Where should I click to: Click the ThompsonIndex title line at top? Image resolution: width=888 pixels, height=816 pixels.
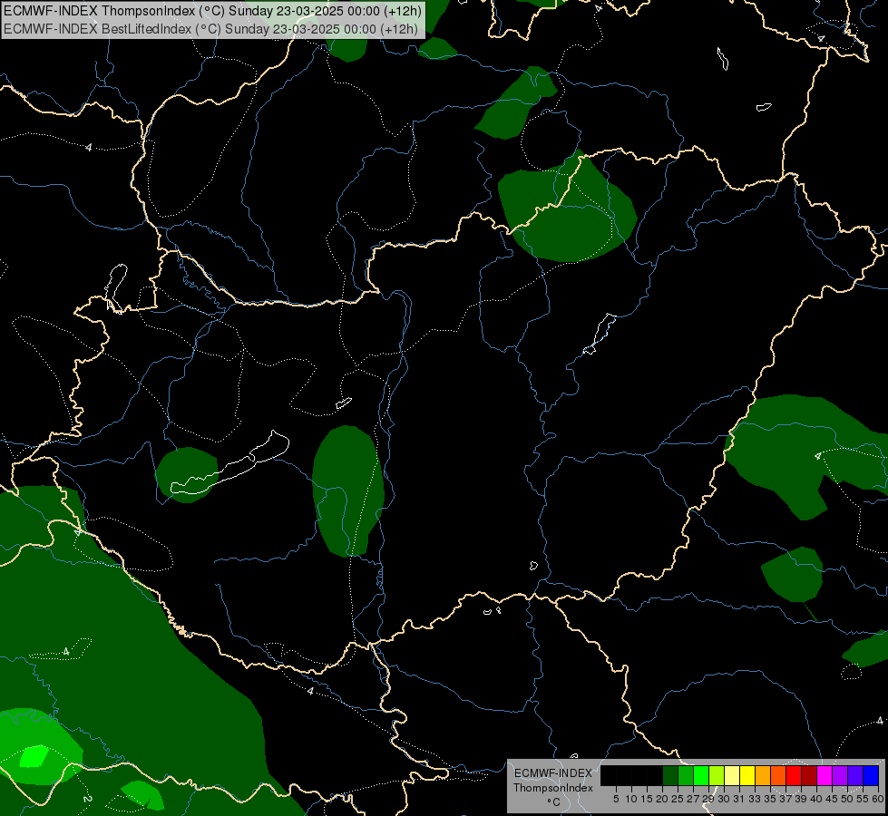click(212, 11)
